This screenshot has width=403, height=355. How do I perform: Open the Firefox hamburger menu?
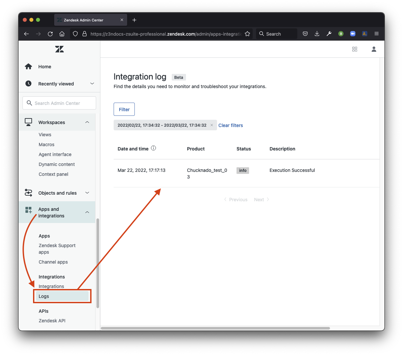pos(377,34)
